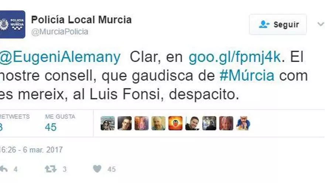Viewport: 325px width, 183px height.
Task: Open the goo.gl/fpmj4k link
Action: point(235,57)
